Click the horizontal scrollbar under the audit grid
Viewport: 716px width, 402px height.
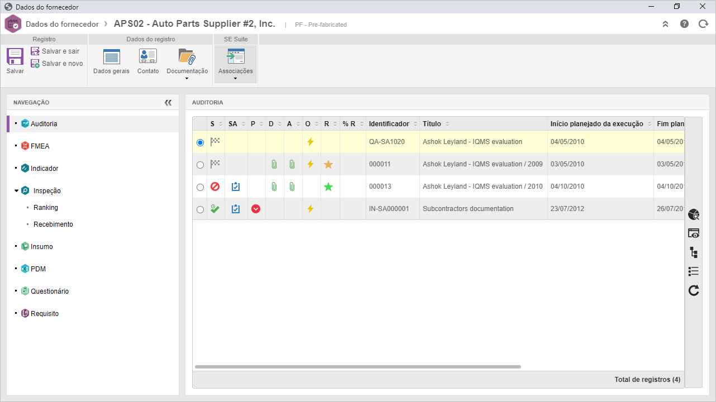pyautogui.click(x=357, y=367)
